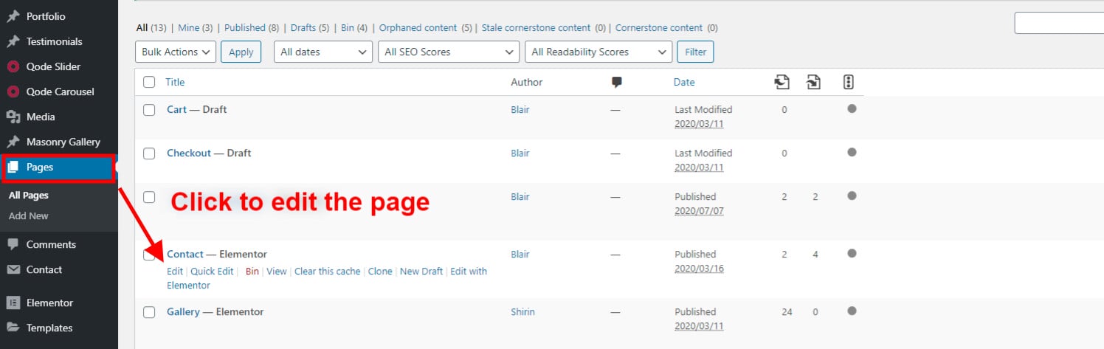Click the Media library icon
This screenshot has width=1104, height=349.
13,117
